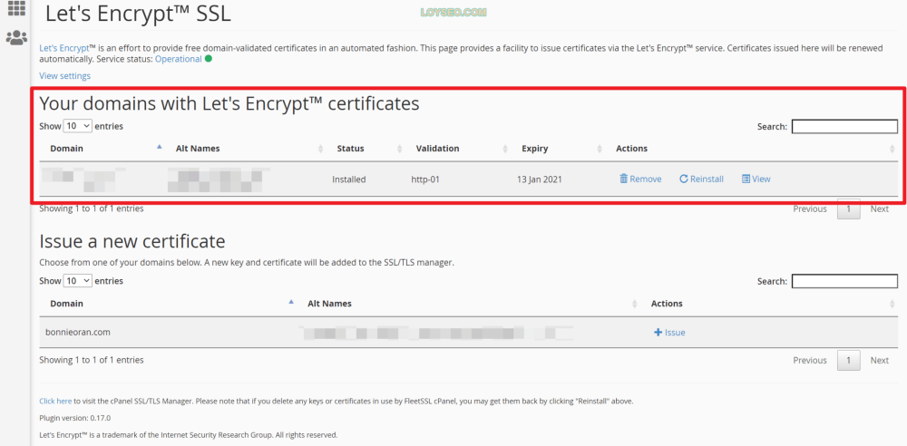Remove the installed certificate via trash icon
907x446 pixels.
click(624, 179)
